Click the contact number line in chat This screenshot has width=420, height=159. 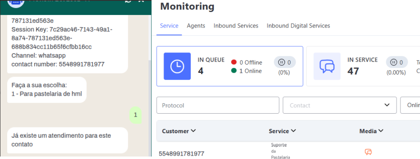[x=58, y=64]
